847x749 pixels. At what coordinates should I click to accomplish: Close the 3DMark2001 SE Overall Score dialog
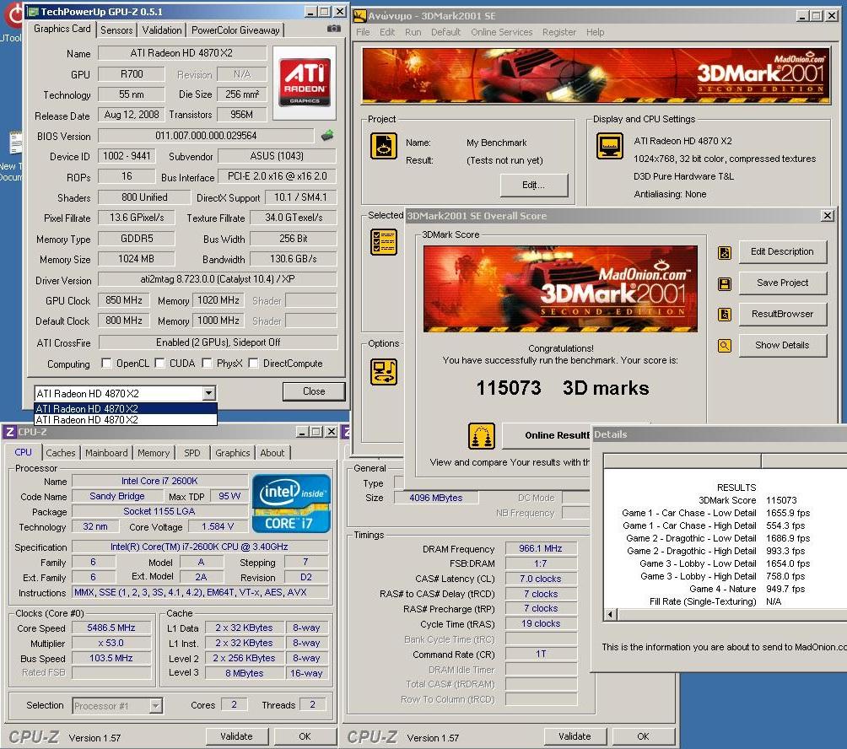pos(827,215)
